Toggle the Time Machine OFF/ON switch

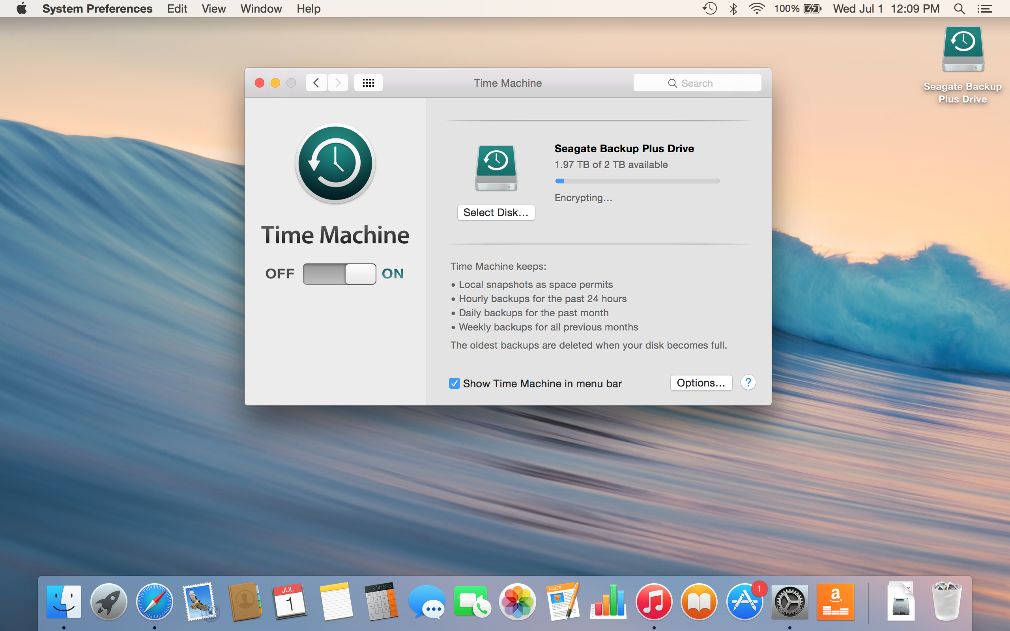[x=339, y=274]
